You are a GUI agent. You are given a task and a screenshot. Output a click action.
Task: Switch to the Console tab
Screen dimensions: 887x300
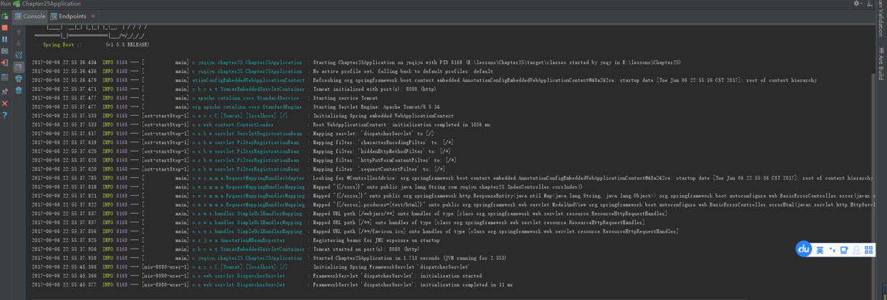click(x=30, y=16)
